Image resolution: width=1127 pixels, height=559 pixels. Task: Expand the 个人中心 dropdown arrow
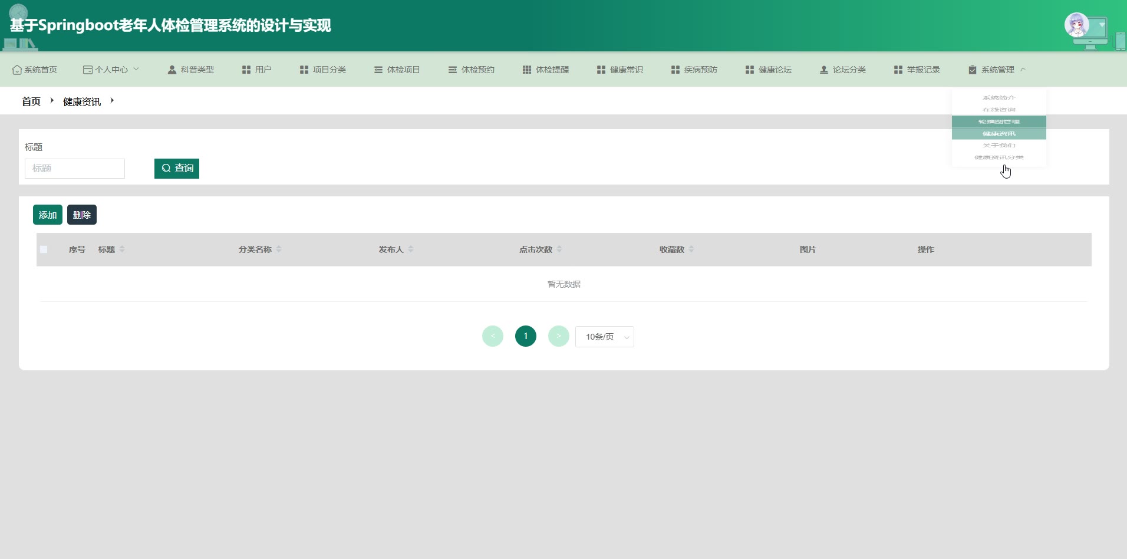(136, 69)
